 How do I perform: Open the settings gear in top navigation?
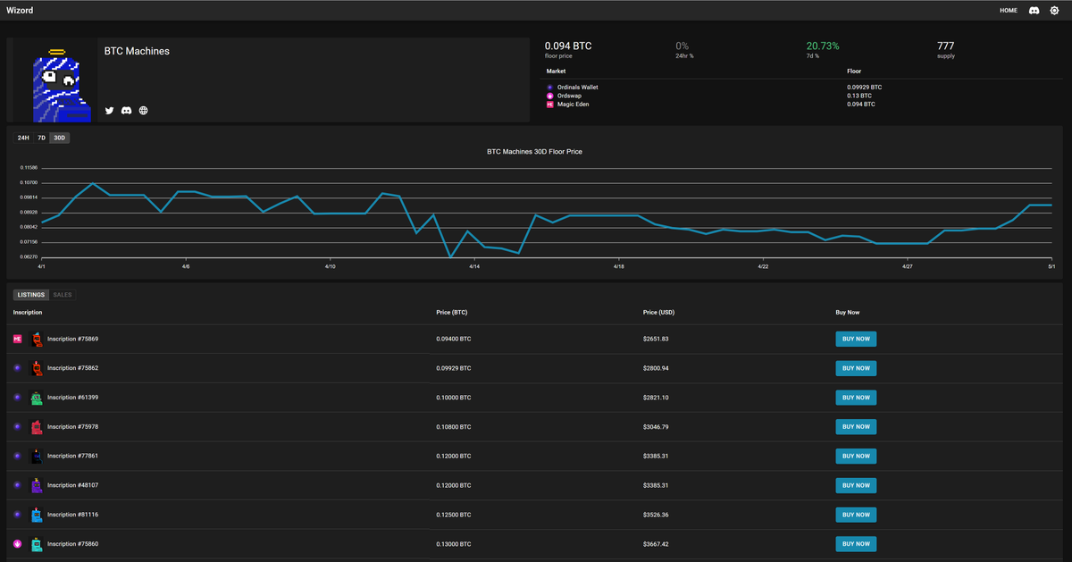point(1054,11)
